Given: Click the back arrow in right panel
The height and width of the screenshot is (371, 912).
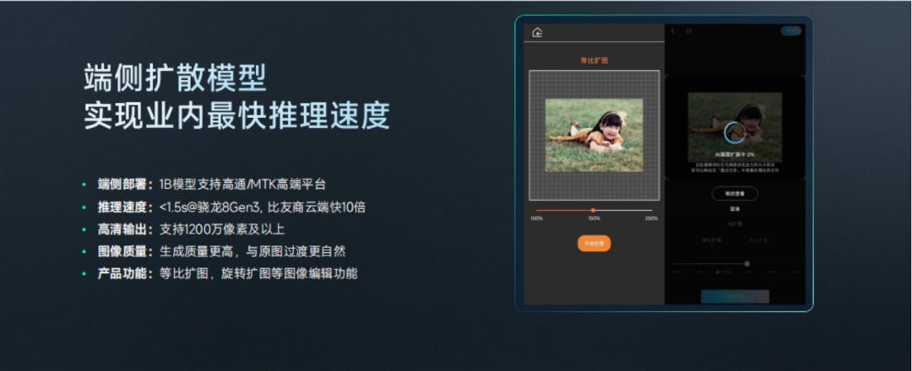Looking at the screenshot, I should 673,31.
